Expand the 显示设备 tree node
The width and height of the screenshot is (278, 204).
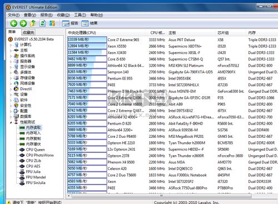click(x=11, y=67)
